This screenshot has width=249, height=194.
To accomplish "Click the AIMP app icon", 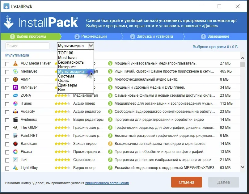I will click(x=15, y=79).
